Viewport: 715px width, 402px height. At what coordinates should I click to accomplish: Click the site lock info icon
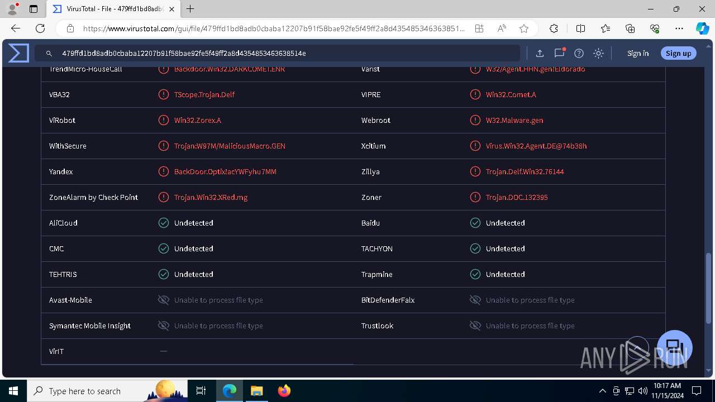click(x=70, y=28)
